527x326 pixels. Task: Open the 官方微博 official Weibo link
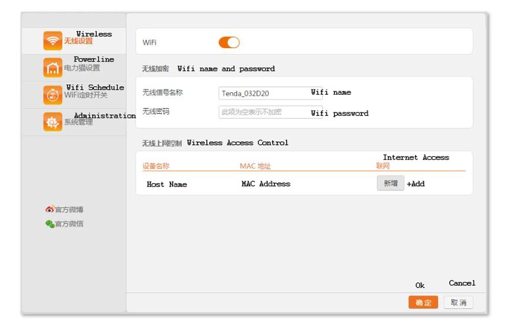coord(69,210)
